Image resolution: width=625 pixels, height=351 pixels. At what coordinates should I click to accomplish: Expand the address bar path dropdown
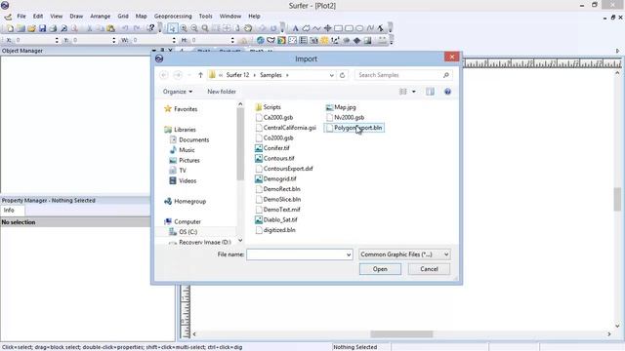click(x=331, y=75)
